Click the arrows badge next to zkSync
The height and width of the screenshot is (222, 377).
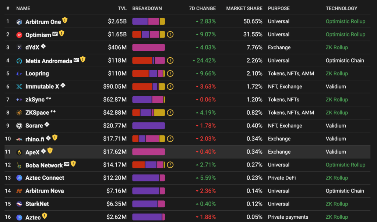pyautogui.click(x=49, y=99)
